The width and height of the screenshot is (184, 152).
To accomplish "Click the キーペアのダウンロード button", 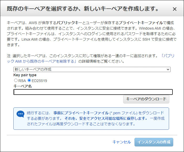I will click(x=146, y=99).
